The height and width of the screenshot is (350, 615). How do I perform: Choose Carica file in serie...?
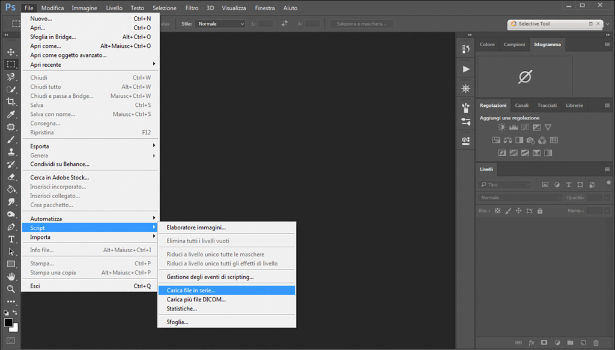[226, 291]
